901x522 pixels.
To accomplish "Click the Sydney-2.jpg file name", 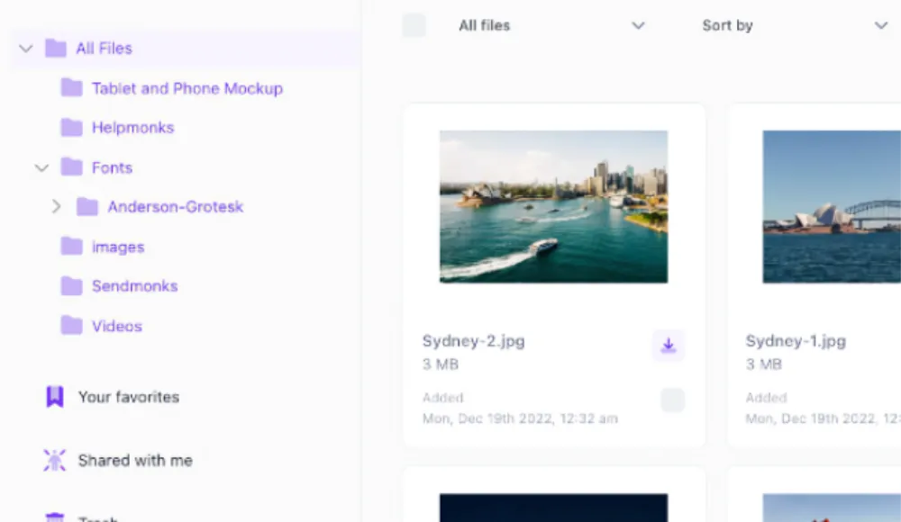I will tap(474, 341).
